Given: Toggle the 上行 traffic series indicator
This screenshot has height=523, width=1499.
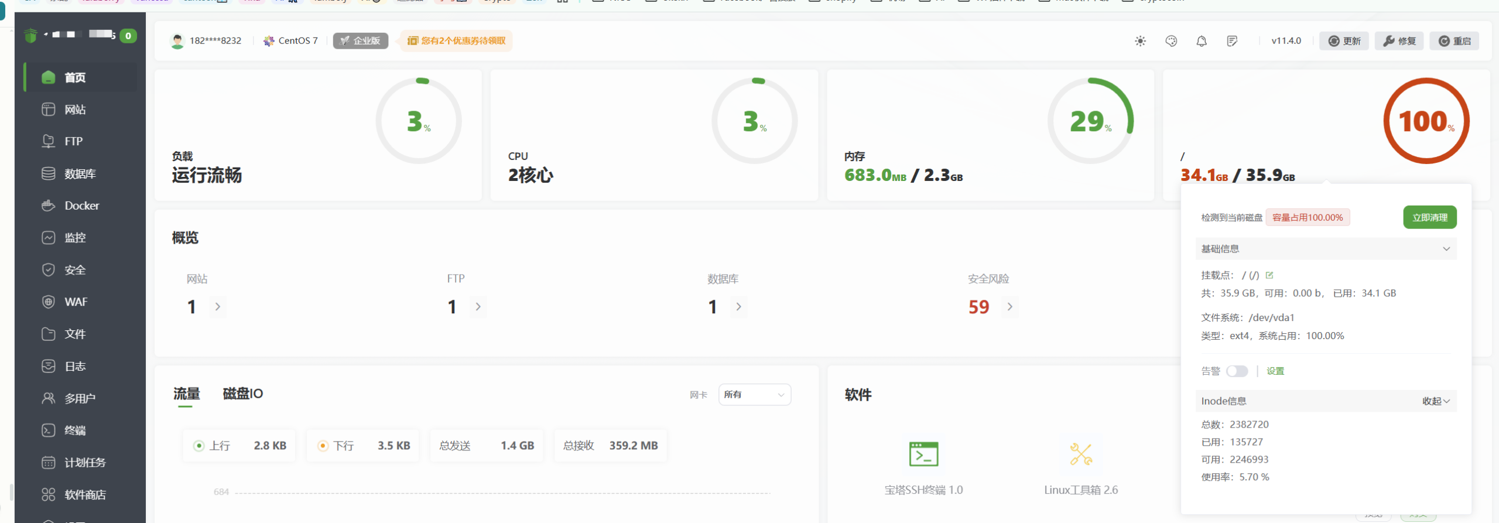Looking at the screenshot, I should (199, 446).
